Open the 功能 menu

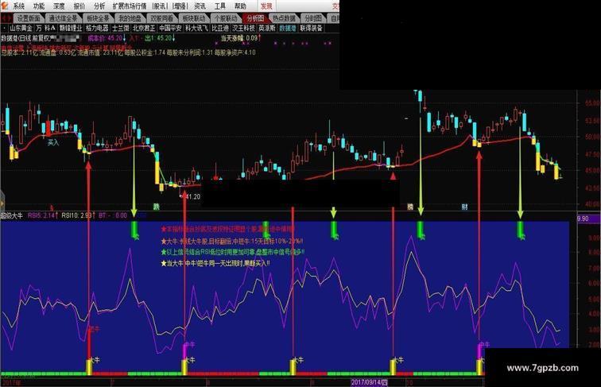tap(39, 6)
